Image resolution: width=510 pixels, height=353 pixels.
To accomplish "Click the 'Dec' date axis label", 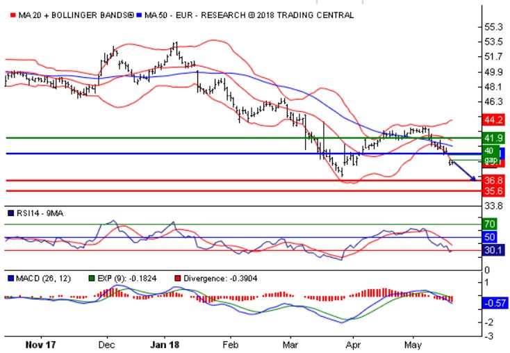I will pyautogui.click(x=106, y=345).
